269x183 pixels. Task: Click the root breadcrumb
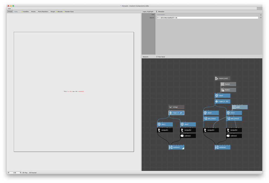tap(9, 9)
